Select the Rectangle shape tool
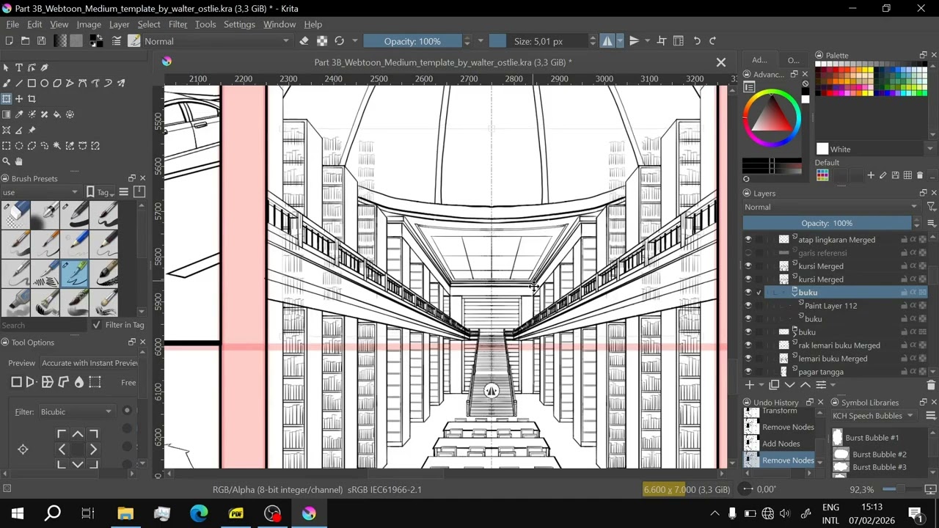Screen dimensions: 939x528 [x=32, y=83]
